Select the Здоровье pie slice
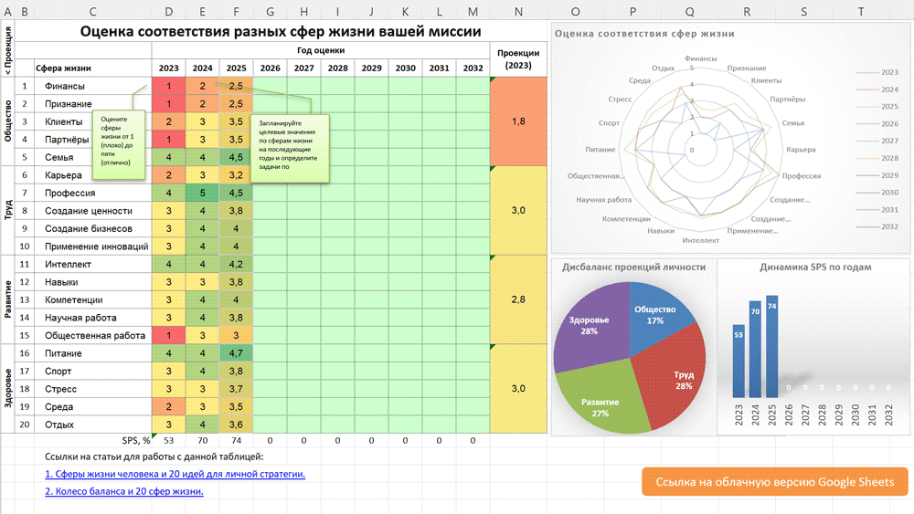Image resolution: width=914 pixels, height=514 pixels. (x=585, y=329)
